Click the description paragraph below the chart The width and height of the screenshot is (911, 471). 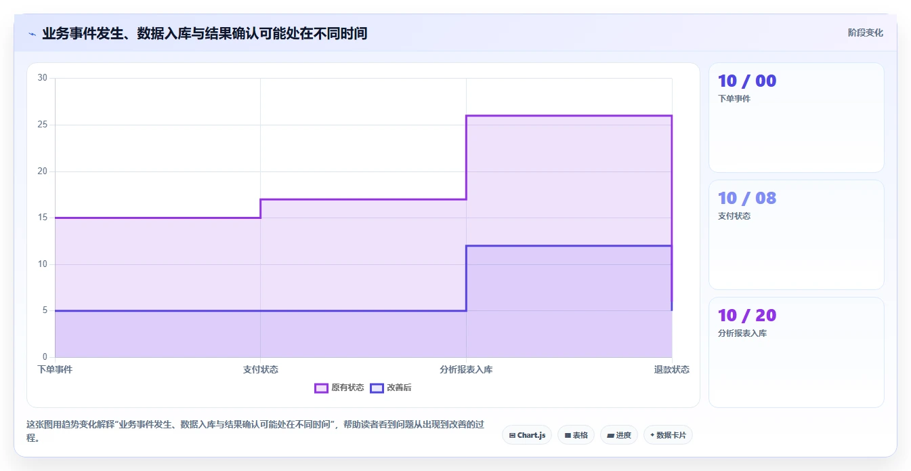(x=255, y=431)
